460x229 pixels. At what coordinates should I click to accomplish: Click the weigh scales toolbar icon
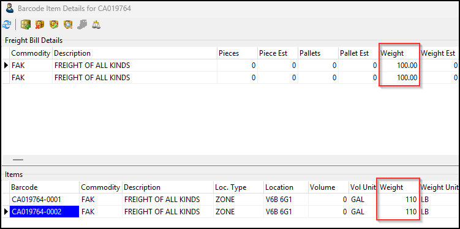pos(96,24)
